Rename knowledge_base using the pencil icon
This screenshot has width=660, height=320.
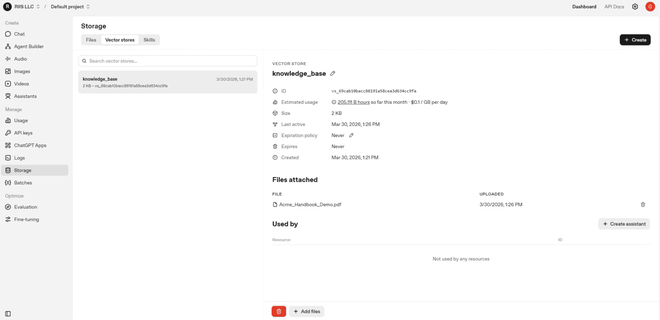point(332,73)
